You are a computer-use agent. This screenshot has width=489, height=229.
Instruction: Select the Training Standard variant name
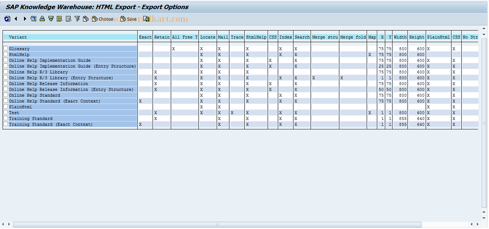click(x=31, y=118)
